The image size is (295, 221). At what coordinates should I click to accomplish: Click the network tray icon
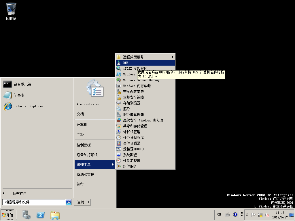[260, 215]
